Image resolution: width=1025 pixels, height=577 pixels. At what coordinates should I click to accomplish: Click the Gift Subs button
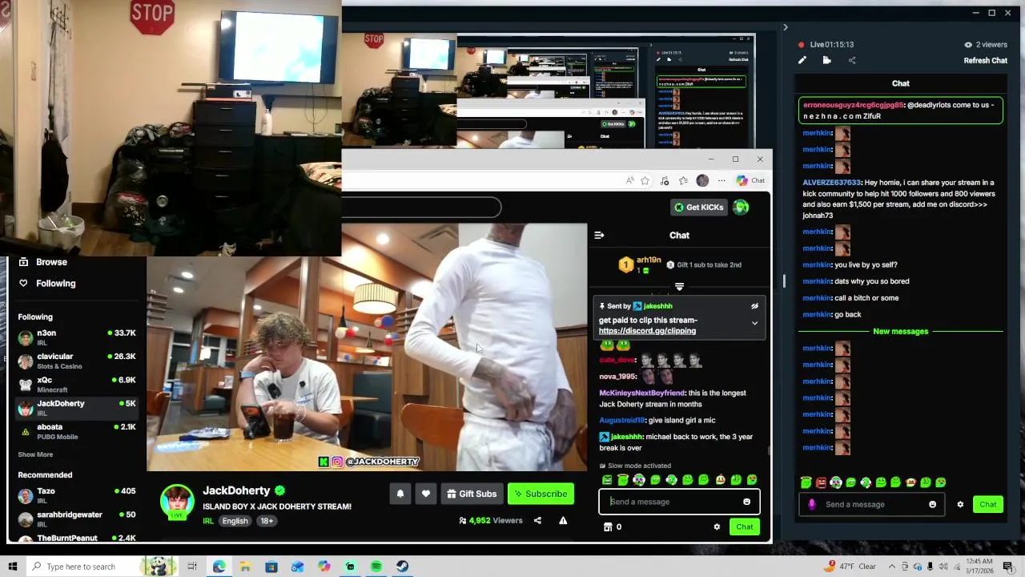point(472,494)
